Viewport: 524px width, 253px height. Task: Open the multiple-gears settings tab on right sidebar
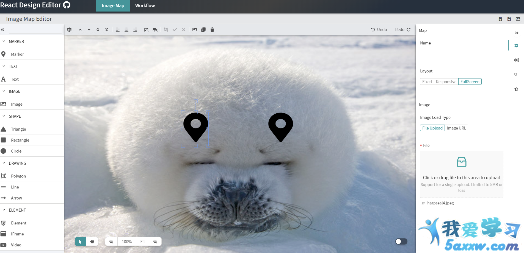pyautogui.click(x=517, y=60)
